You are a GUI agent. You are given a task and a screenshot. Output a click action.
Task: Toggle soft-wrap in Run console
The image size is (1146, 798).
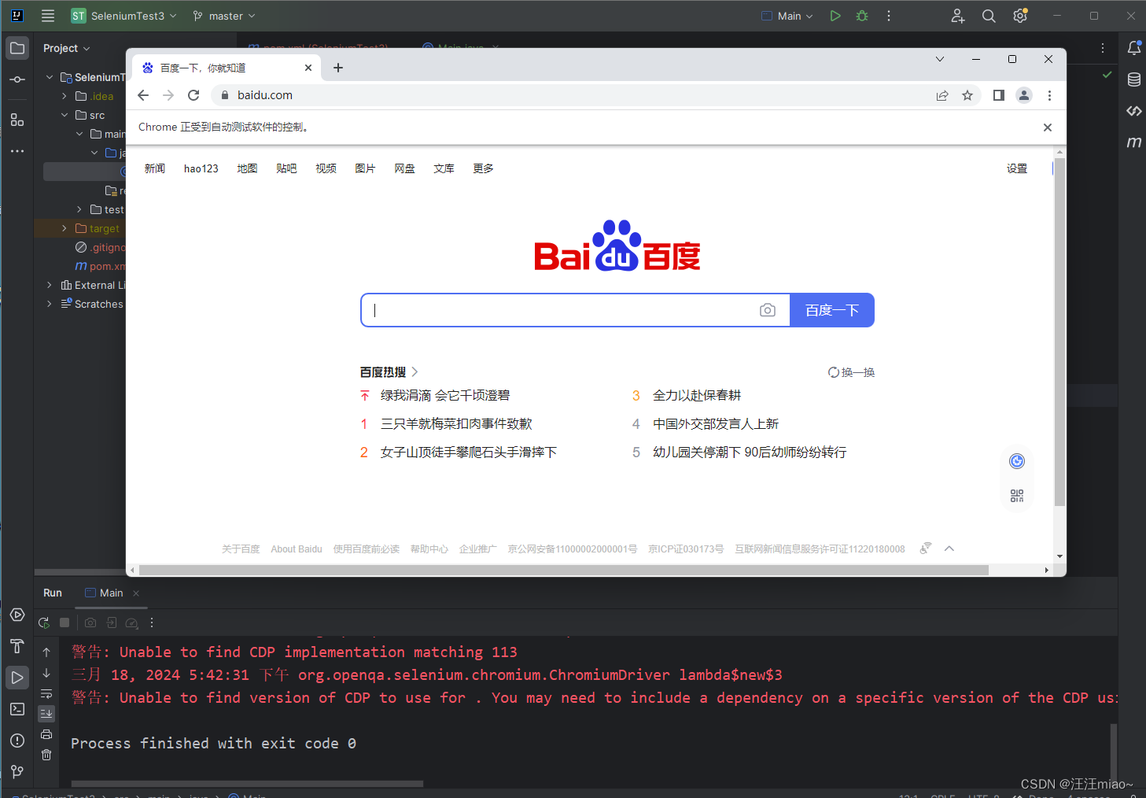coord(46,693)
